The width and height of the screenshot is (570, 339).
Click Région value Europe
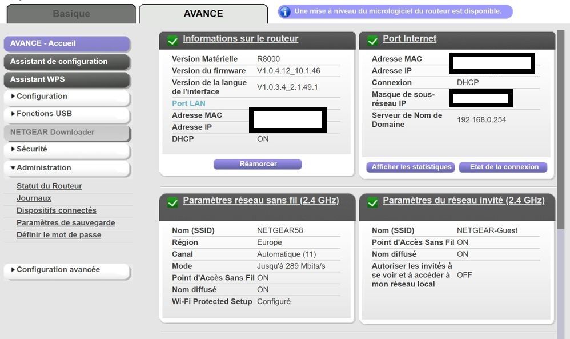270,242
